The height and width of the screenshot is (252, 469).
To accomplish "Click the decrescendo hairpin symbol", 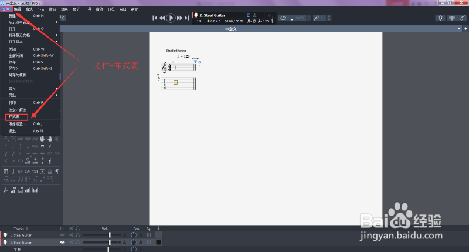I will [x=13, y=161].
